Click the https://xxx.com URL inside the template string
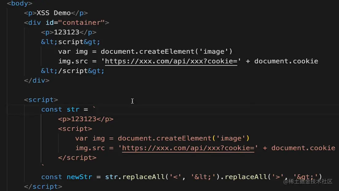Image resolution: width=339 pixels, height=191 pixels. tap(188, 148)
